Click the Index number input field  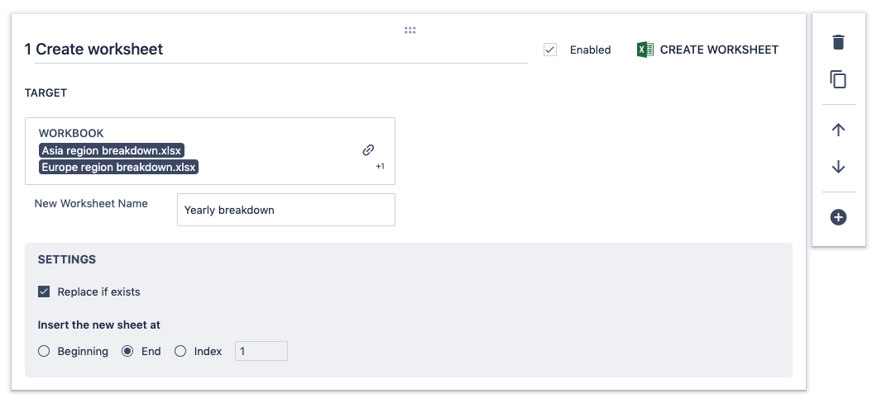click(x=261, y=351)
